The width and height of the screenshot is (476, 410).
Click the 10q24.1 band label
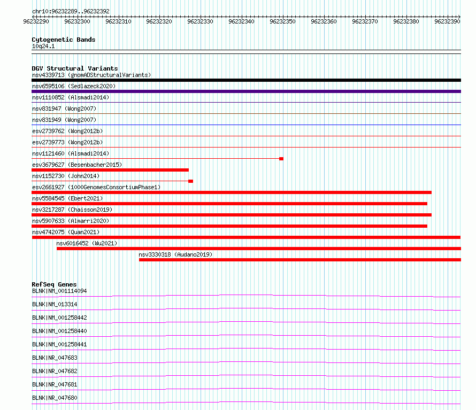43,46
